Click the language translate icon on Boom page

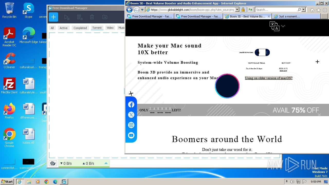tap(274, 26)
